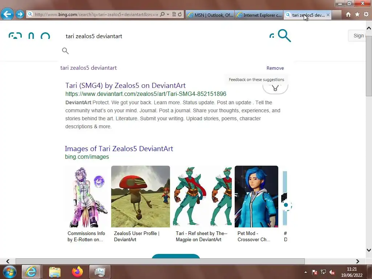The height and width of the screenshot is (279, 372).
Task: Click the grey magnifier under search box
Action: [65, 51]
